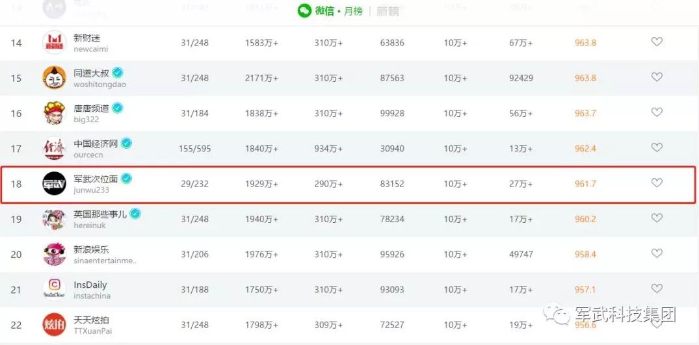Click verified badge next to 同道大叔
Image resolution: width=699 pixels, height=345 pixels.
pyautogui.click(x=118, y=72)
